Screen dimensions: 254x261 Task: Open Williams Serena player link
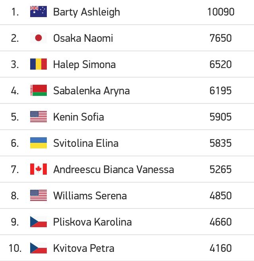click(x=90, y=196)
